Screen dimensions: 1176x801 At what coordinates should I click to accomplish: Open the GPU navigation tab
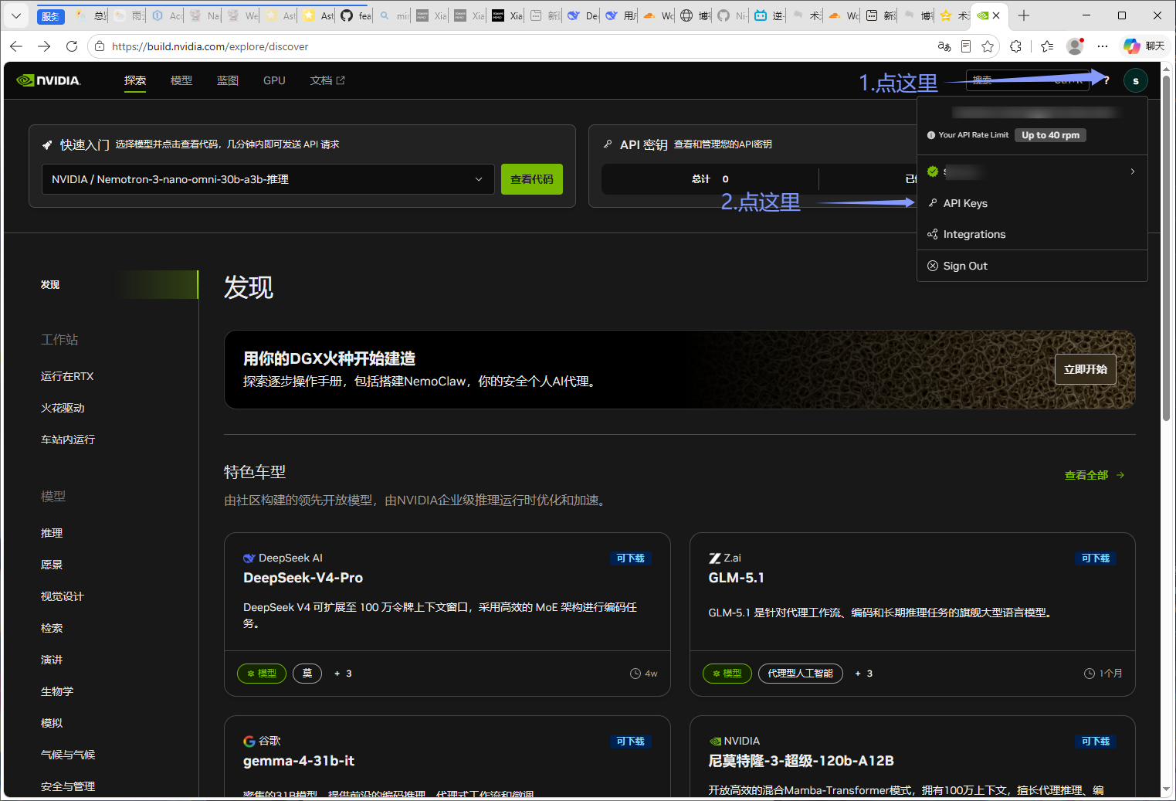point(274,80)
